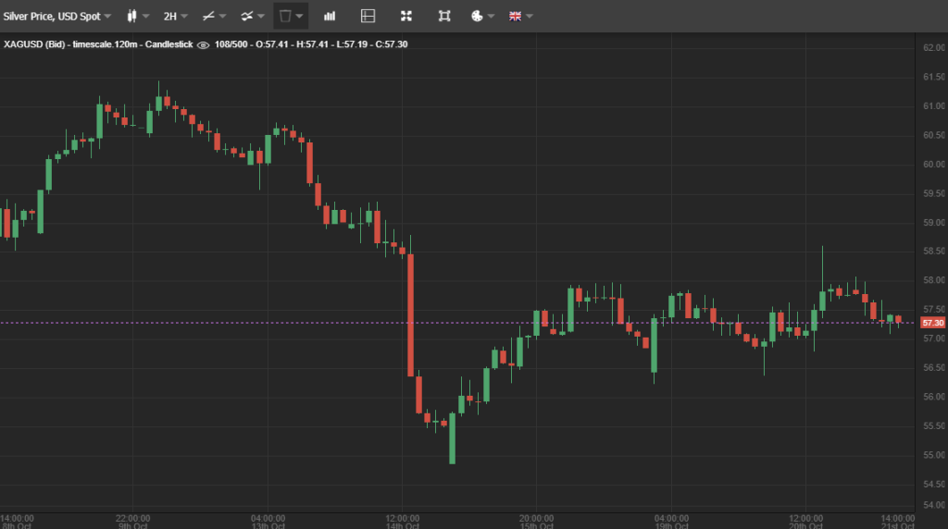
Task: Click the indicators icon with crossing lines
Action: [x=246, y=17]
